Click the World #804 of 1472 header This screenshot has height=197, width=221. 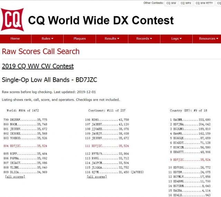pyautogui.click(x=23, y=110)
